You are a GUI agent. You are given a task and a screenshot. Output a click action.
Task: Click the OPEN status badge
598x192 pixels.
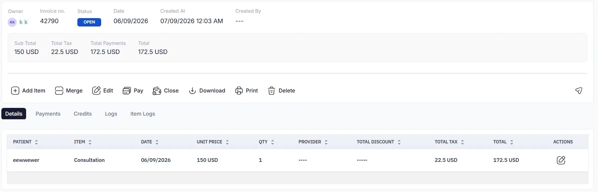coord(89,22)
